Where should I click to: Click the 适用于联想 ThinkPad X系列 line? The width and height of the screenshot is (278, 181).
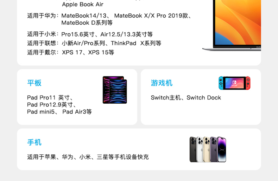point(94,43)
